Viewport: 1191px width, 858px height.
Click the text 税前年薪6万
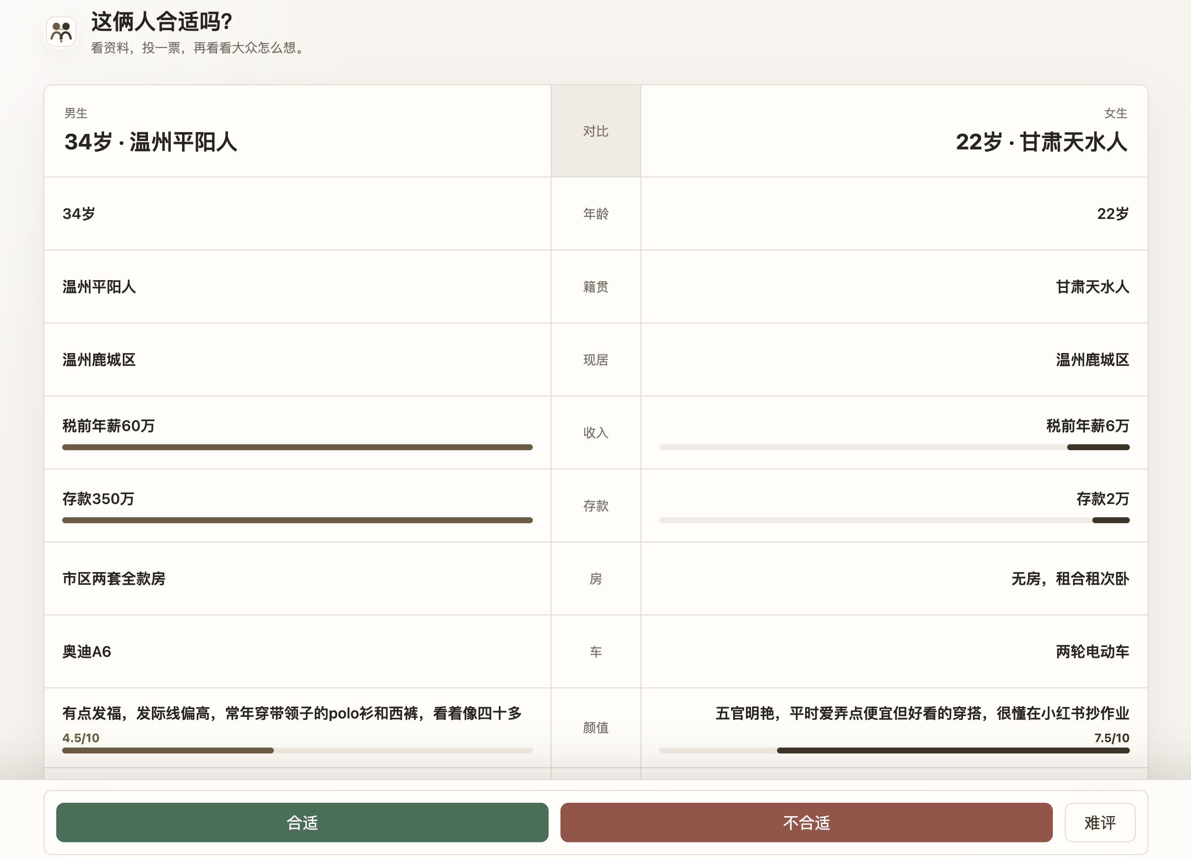(x=1087, y=426)
